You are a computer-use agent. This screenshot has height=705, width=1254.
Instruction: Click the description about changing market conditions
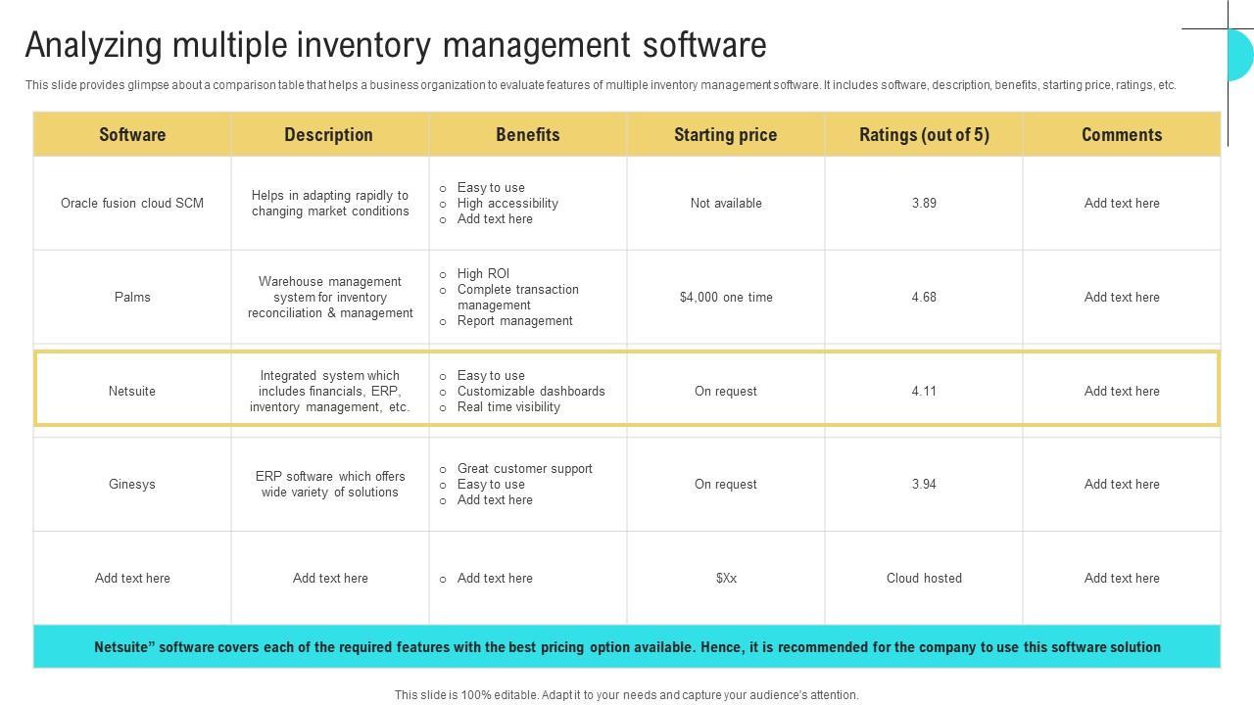[330, 204]
